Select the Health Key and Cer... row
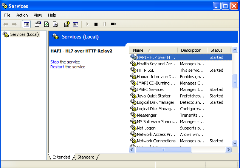Image resolution: width=240 pixels, height=168 pixels. (181, 64)
